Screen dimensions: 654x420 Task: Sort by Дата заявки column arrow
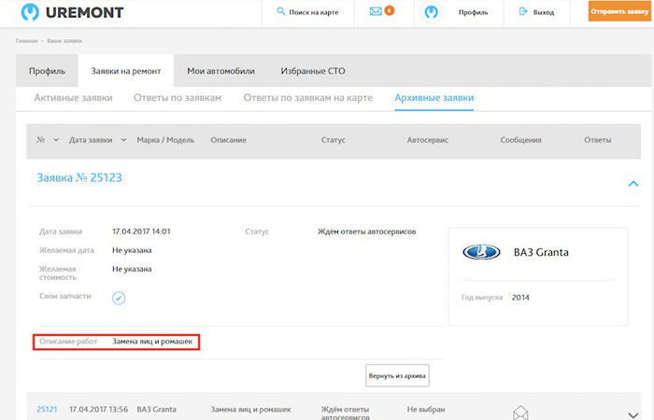point(123,140)
